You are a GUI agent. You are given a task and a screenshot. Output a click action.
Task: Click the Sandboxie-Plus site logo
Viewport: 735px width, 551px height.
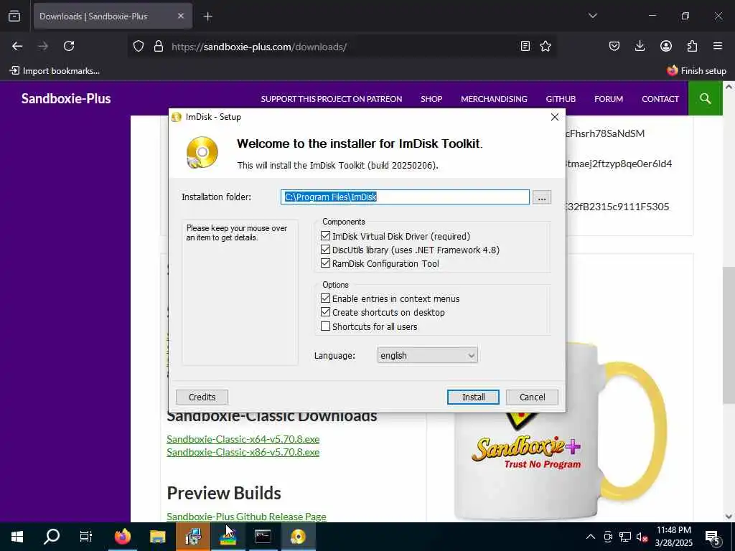tap(66, 98)
